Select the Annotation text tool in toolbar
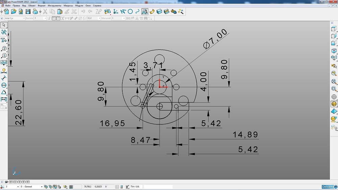This screenshot has height=190, width=338. coord(144,11)
